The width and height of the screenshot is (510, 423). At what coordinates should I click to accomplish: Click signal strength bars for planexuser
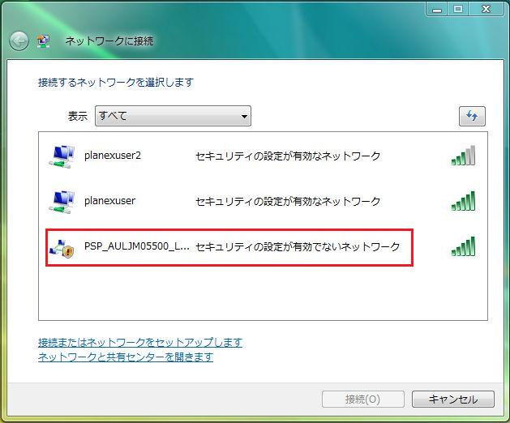click(463, 201)
